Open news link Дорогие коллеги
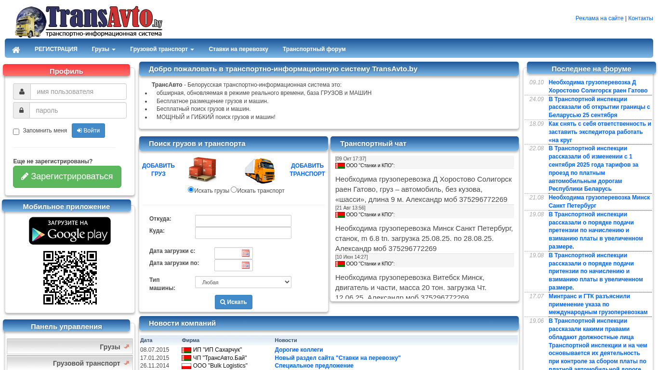The width and height of the screenshot is (658, 370). coord(299,350)
